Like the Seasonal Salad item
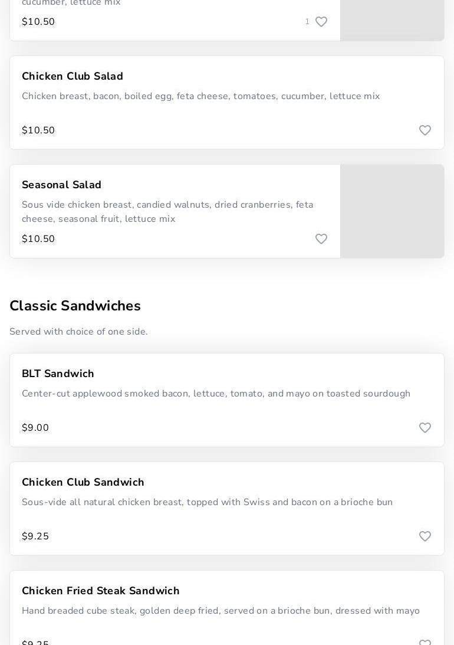This screenshot has width=454, height=645. pyautogui.click(x=321, y=239)
